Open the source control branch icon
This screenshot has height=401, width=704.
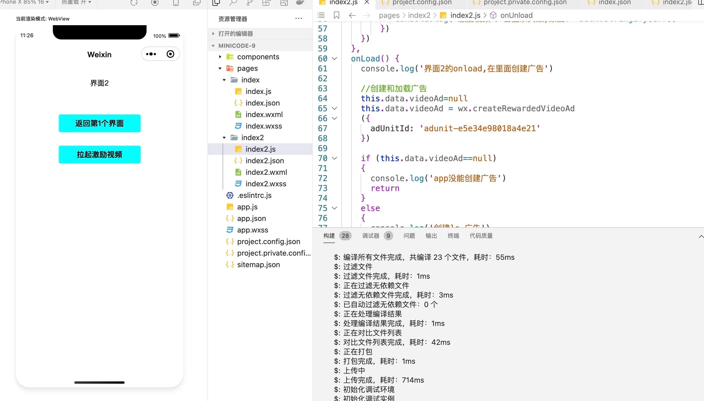(x=250, y=3)
